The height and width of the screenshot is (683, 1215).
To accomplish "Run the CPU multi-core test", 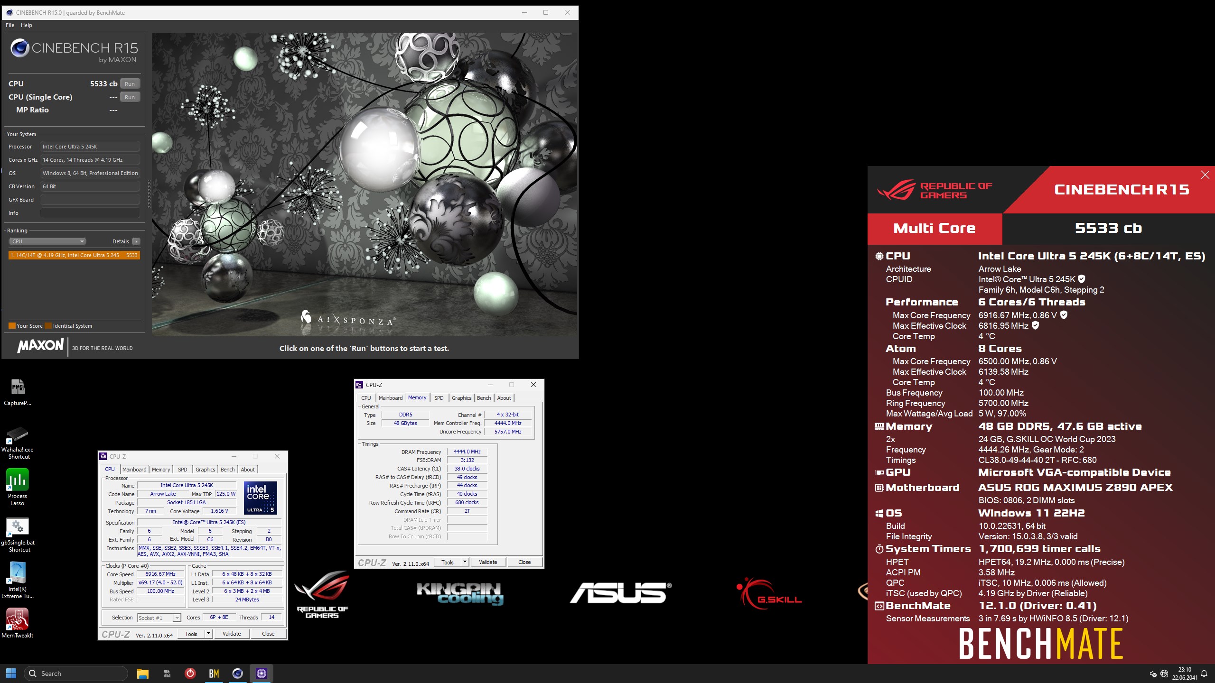I will (130, 84).
